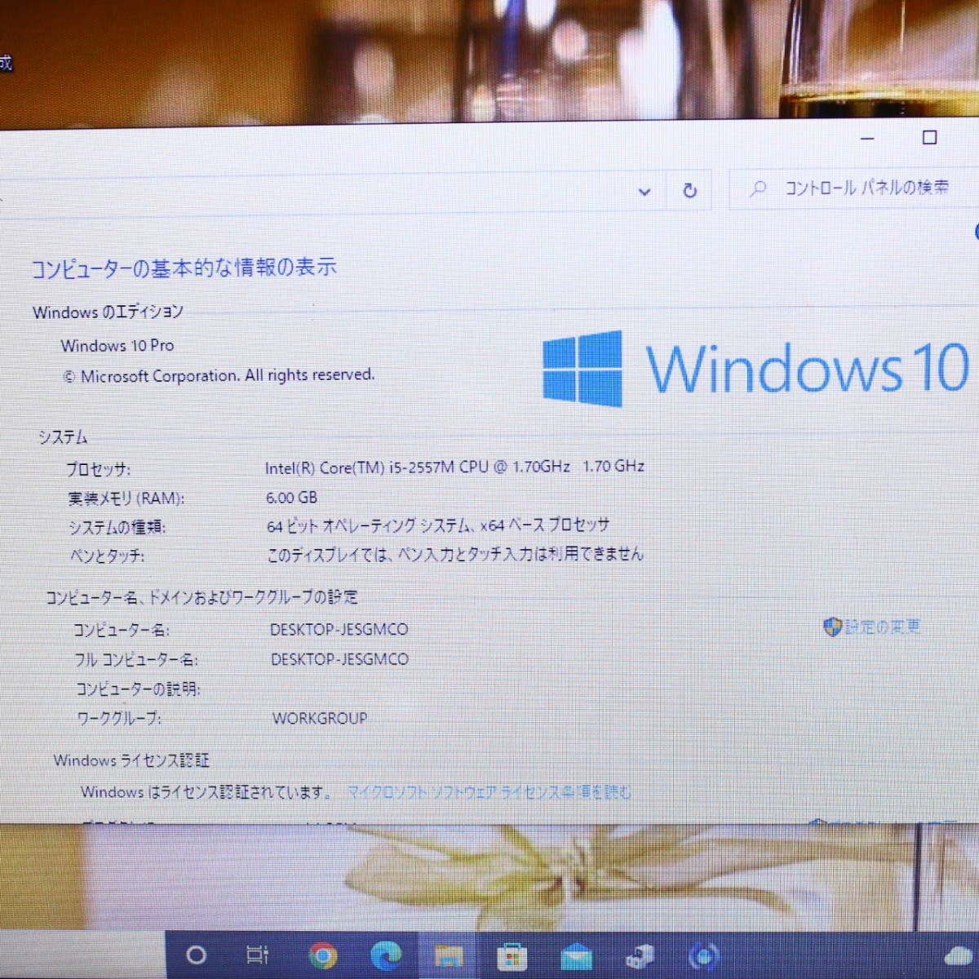This screenshot has width=979, height=979.
Task: Expand the address bar history dropdown
Action: point(645,192)
